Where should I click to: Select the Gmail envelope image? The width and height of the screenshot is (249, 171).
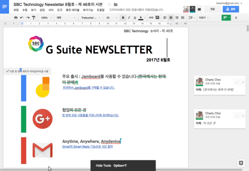click(42, 150)
